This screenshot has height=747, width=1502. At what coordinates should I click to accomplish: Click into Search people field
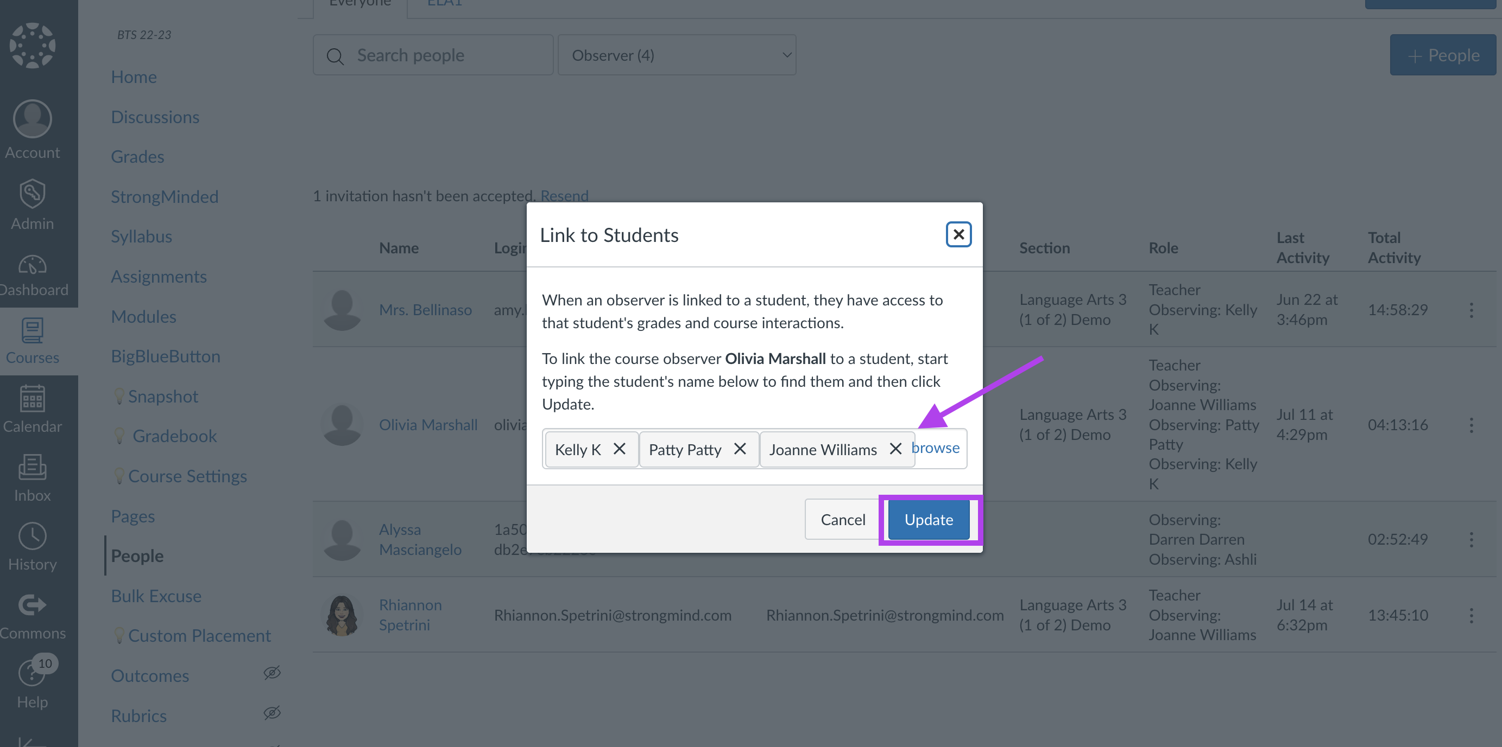click(433, 55)
